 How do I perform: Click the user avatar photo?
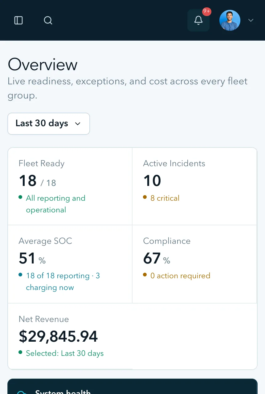(x=230, y=20)
